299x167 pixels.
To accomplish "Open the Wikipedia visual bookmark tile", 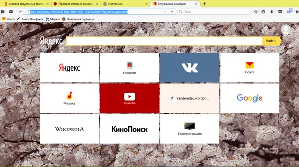I will (x=70, y=129).
